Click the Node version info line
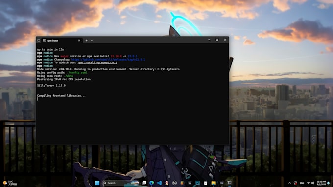This screenshot has height=187, width=333. click(108, 69)
